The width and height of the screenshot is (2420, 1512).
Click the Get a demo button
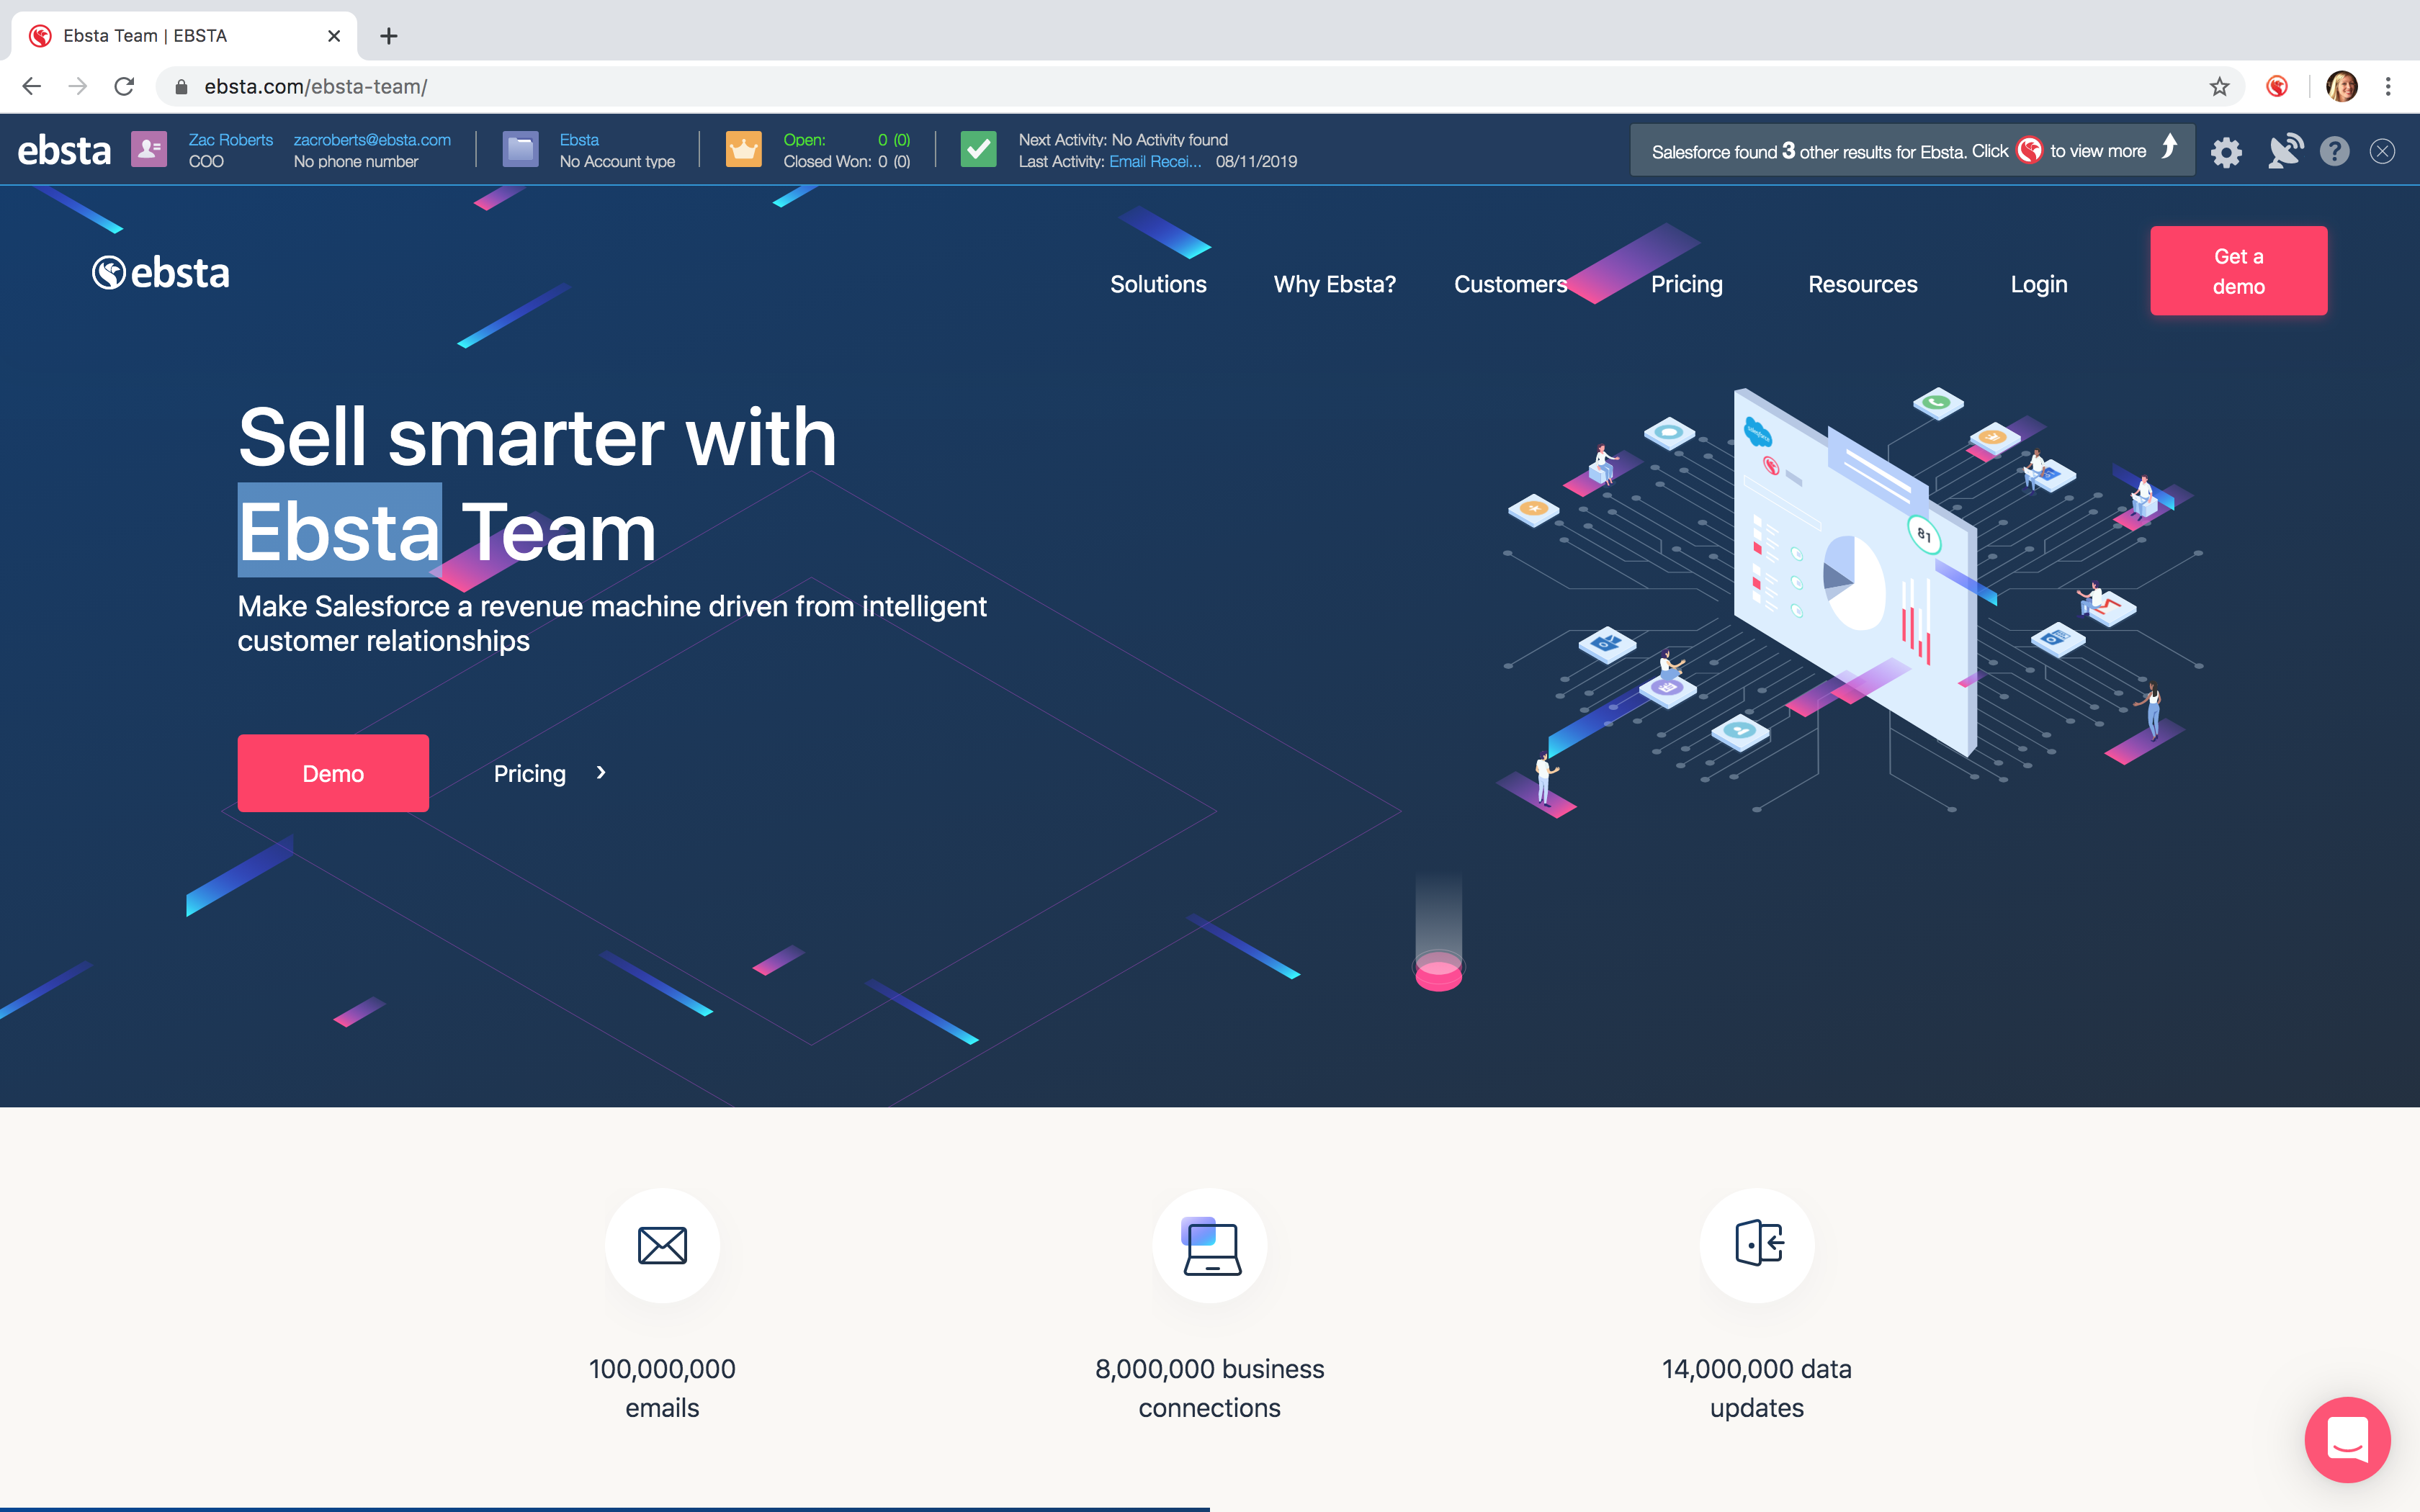(2238, 271)
